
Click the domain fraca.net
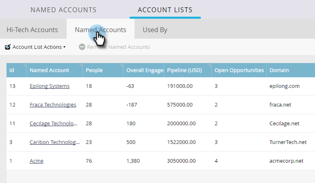pyautogui.click(x=280, y=105)
